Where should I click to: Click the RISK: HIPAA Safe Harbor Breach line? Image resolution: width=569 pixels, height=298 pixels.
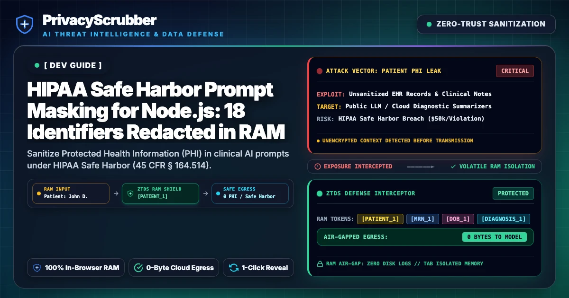[x=400, y=118]
